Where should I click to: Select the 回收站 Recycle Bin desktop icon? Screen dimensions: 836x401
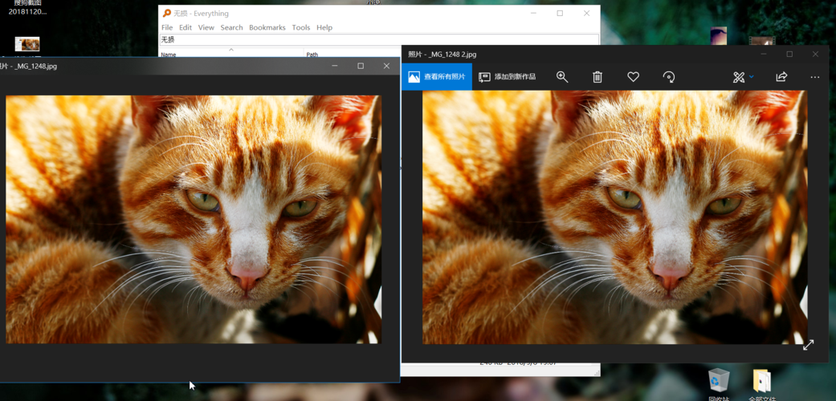(719, 381)
